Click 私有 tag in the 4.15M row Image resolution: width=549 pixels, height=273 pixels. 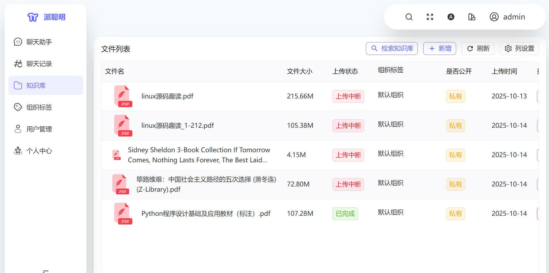(456, 155)
